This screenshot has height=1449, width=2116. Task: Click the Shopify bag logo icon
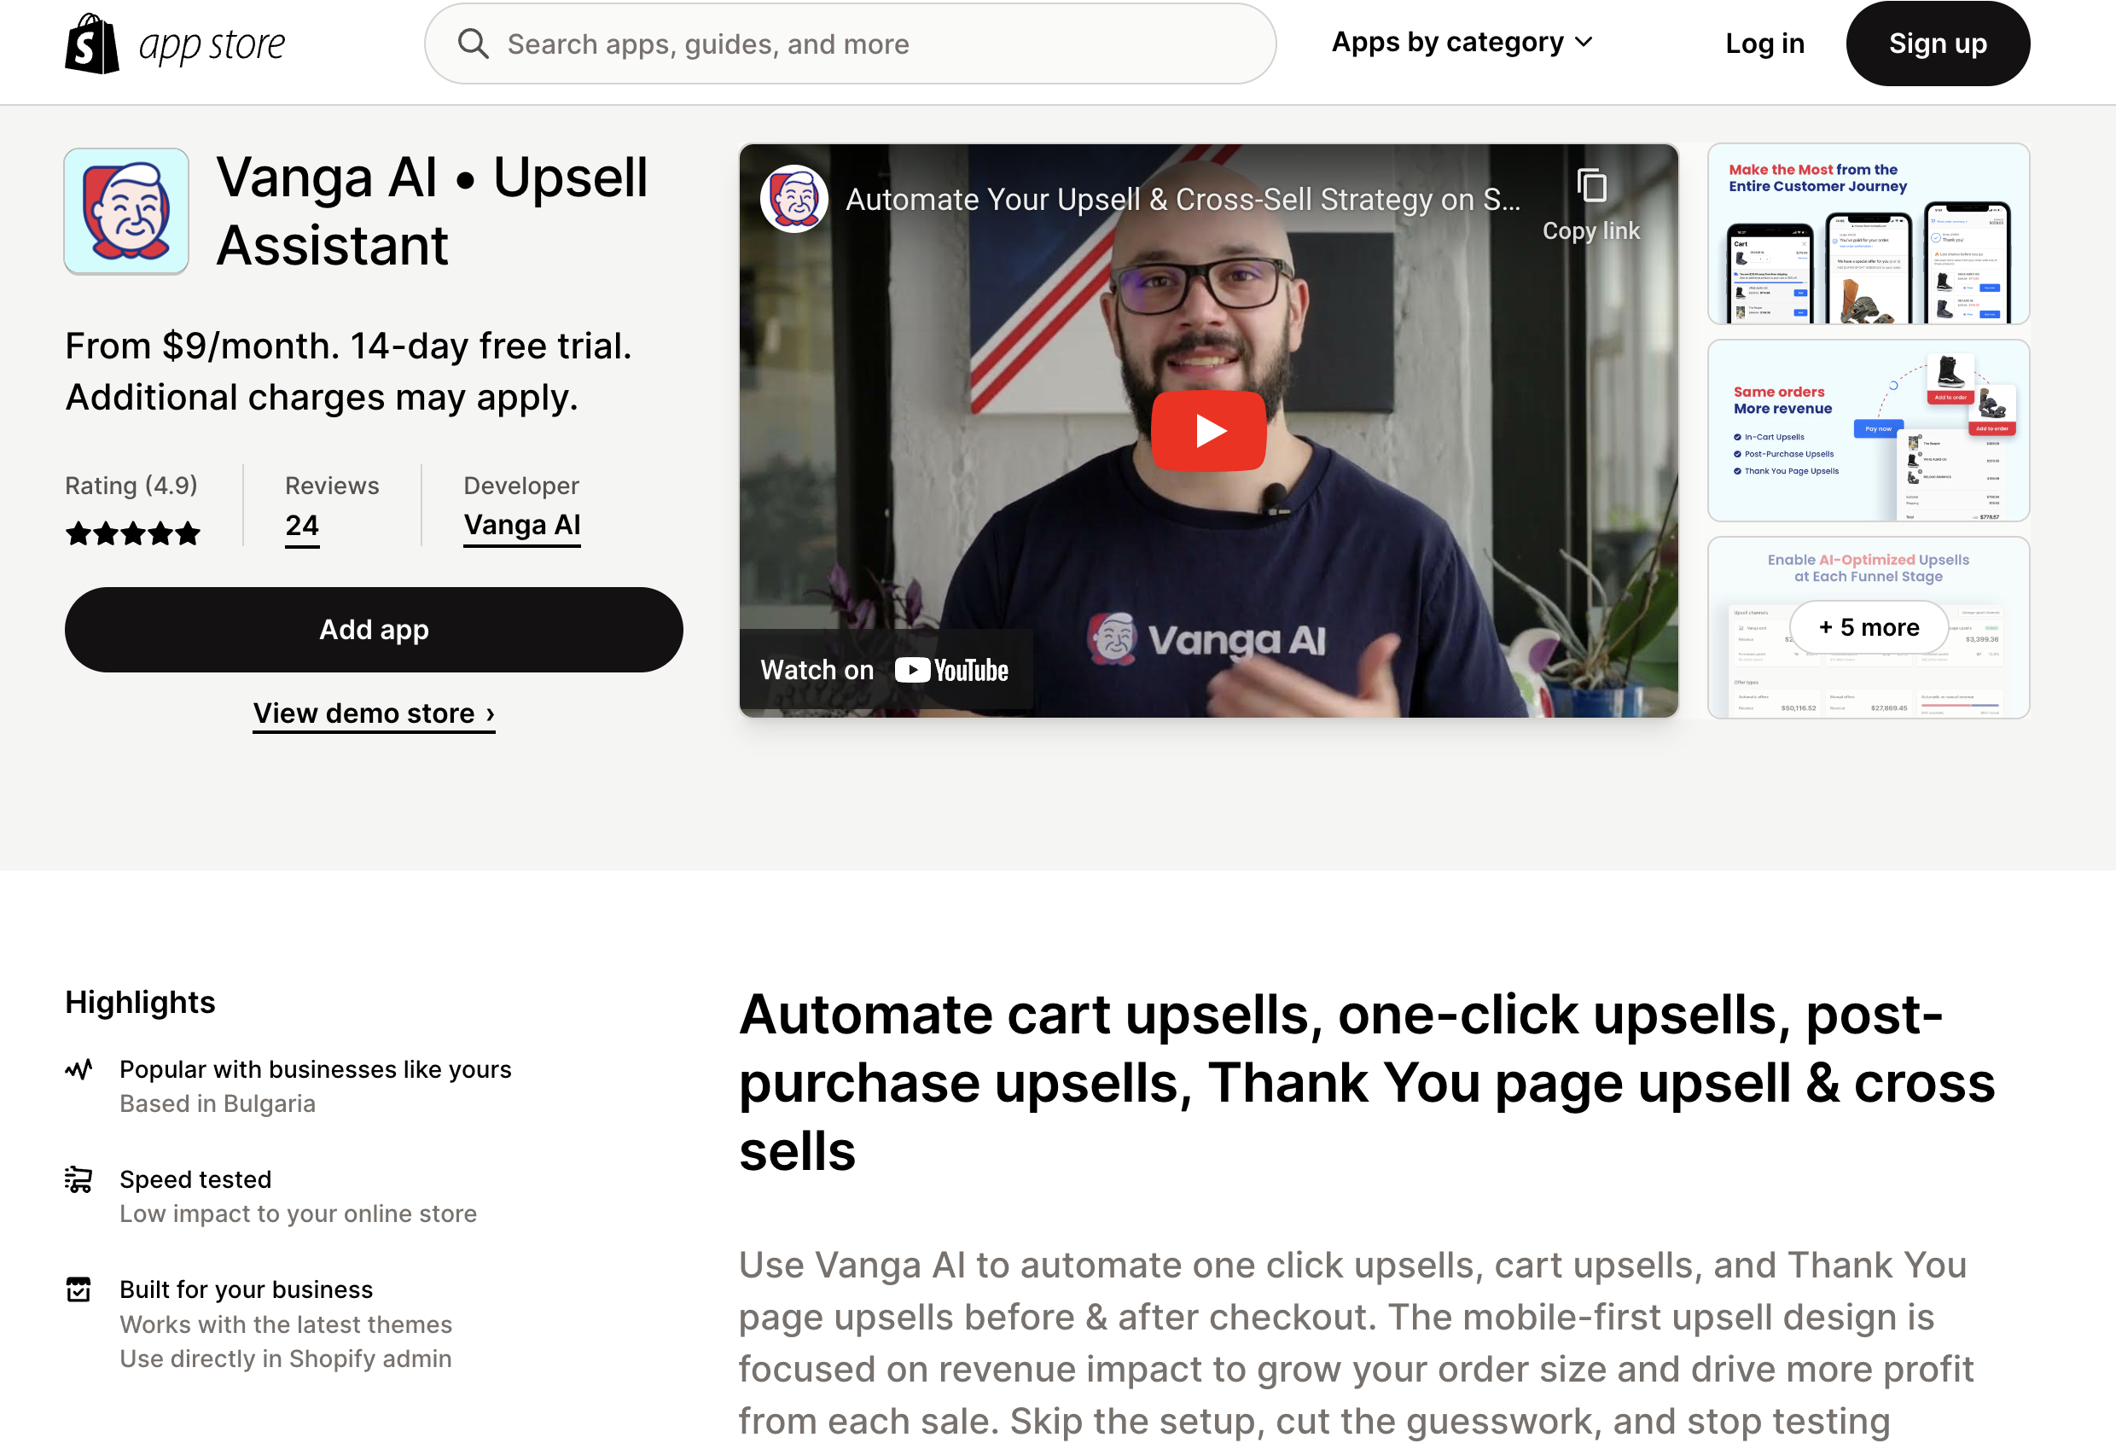(x=92, y=44)
